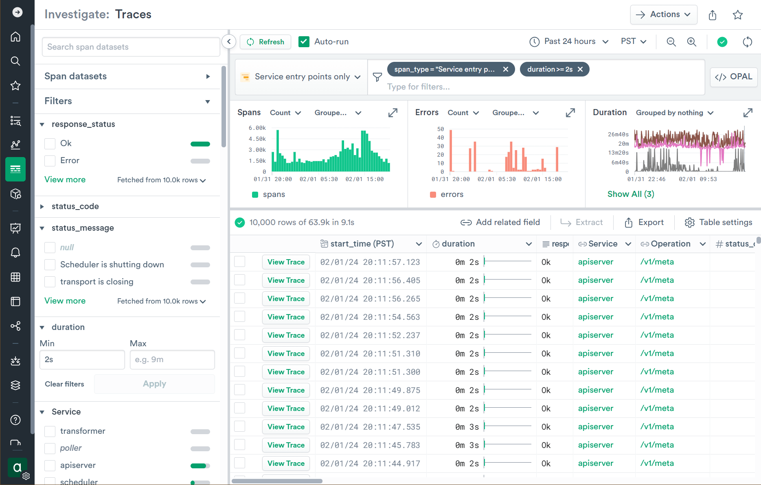Remove the duration>=2s filter chip
The width and height of the screenshot is (761, 485).
click(580, 69)
